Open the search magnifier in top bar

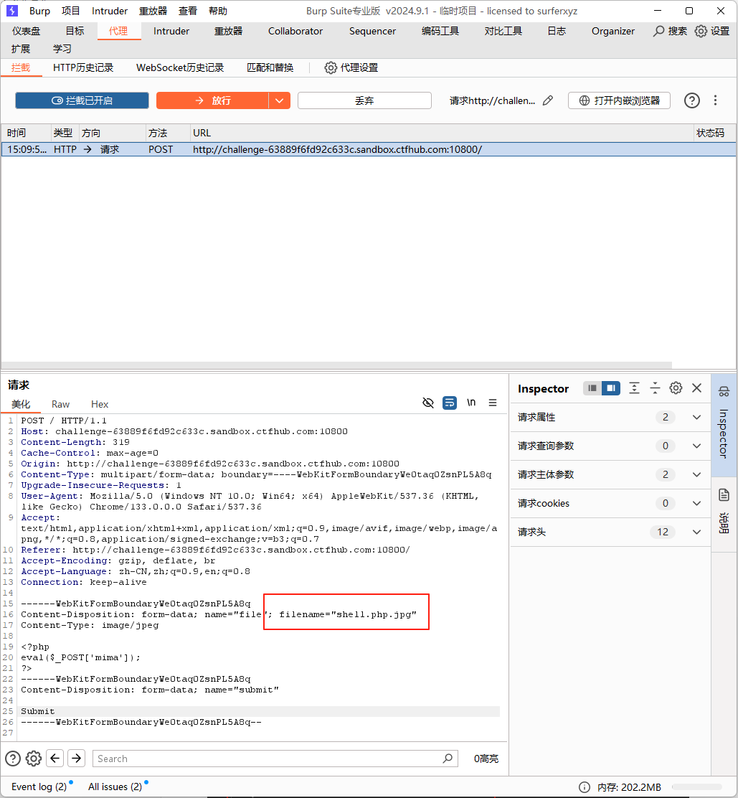click(658, 31)
